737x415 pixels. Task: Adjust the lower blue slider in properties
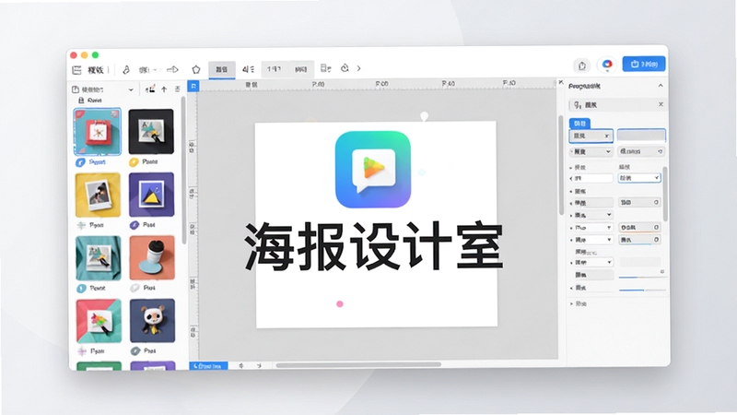pos(642,290)
